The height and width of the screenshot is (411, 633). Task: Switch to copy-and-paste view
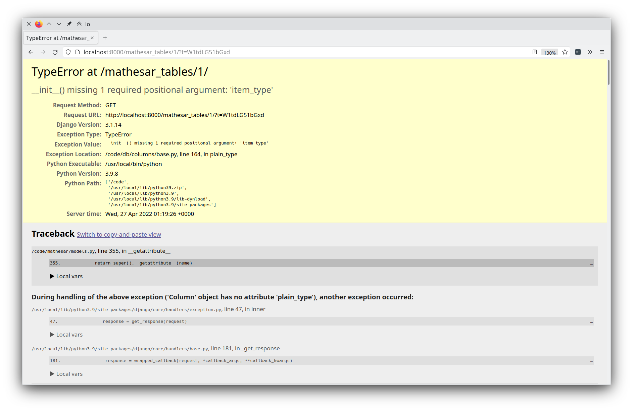tap(119, 234)
